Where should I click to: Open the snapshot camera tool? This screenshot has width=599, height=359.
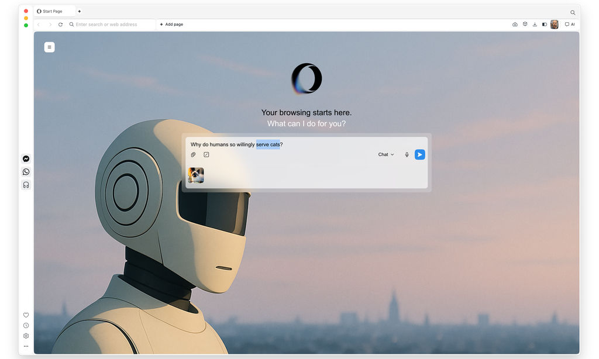coord(515,25)
